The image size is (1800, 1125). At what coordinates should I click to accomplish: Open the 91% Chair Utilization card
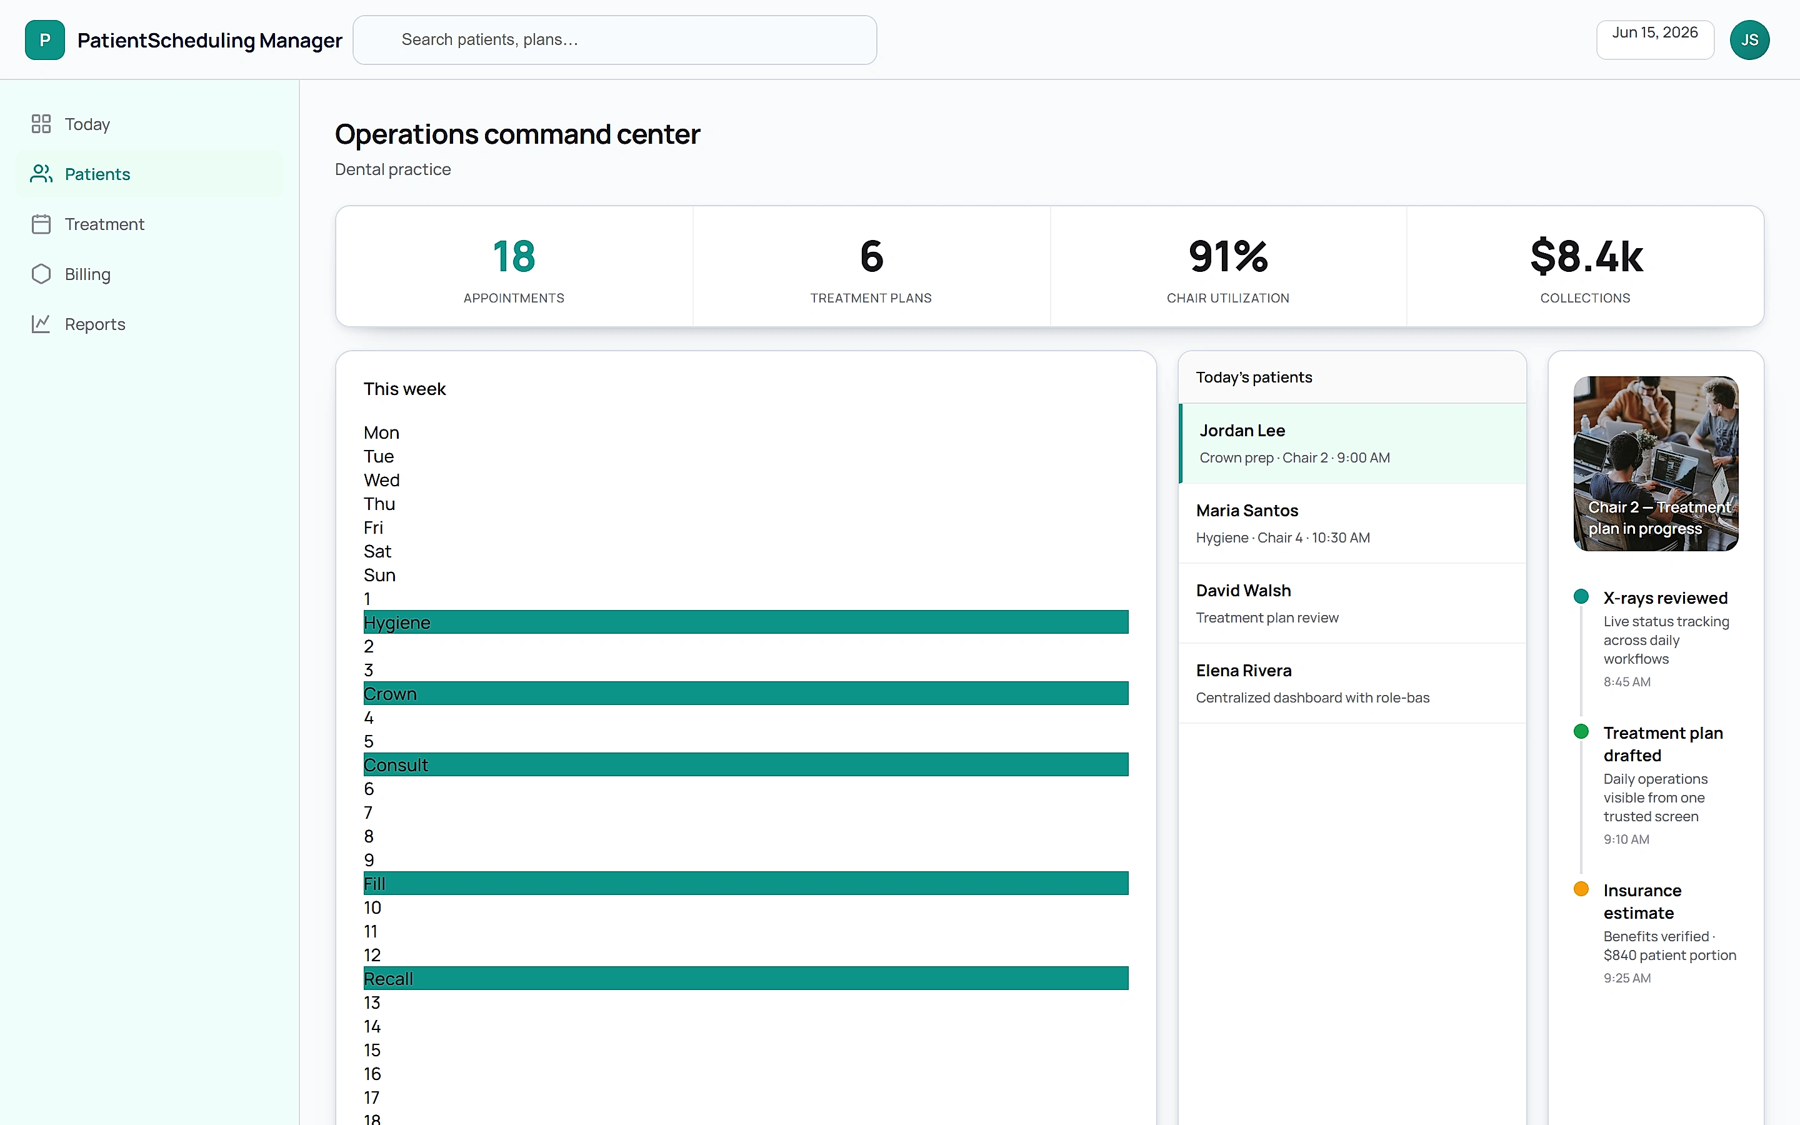tap(1228, 266)
